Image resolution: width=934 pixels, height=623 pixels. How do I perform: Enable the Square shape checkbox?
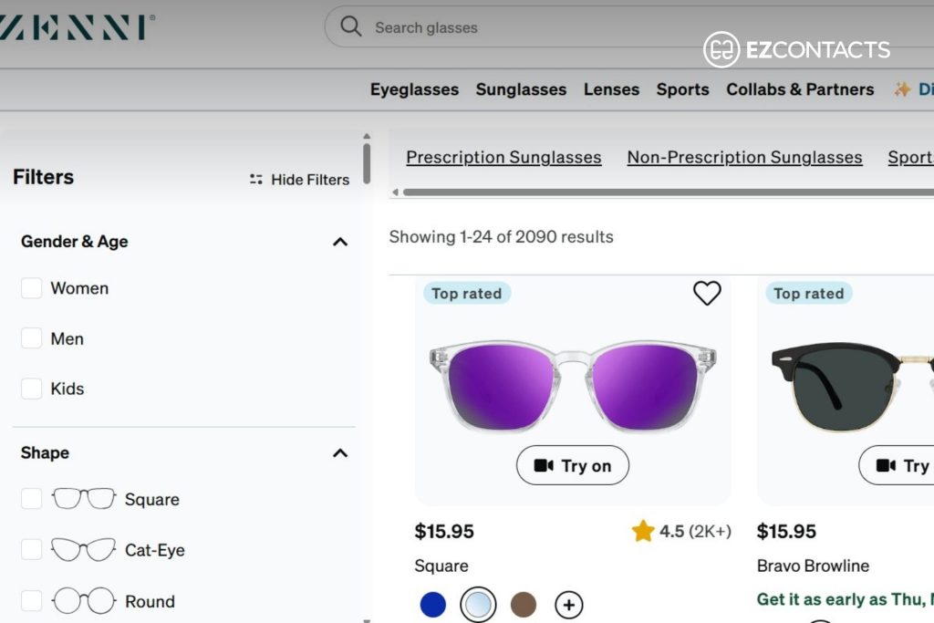pos(31,499)
